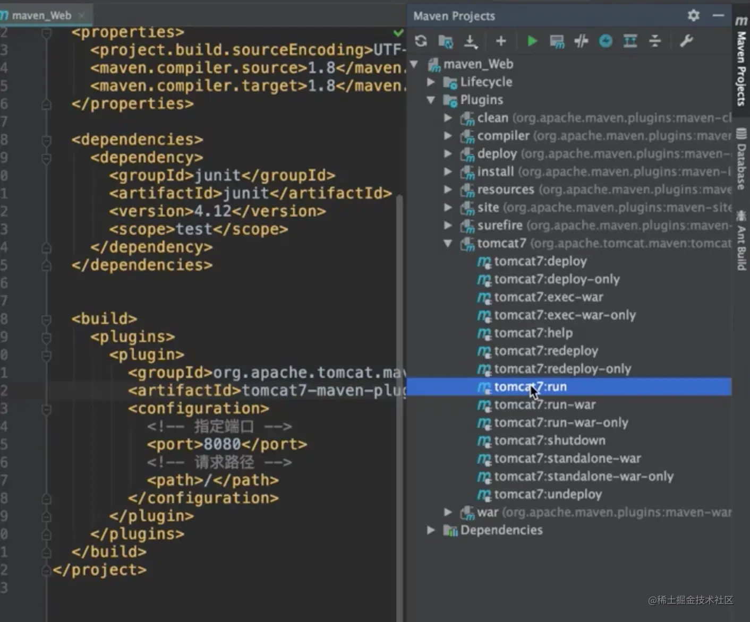The height and width of the screenshot is (622, 750).
Task: Hide the Maven Projects panel
Action: pos(718,15)
